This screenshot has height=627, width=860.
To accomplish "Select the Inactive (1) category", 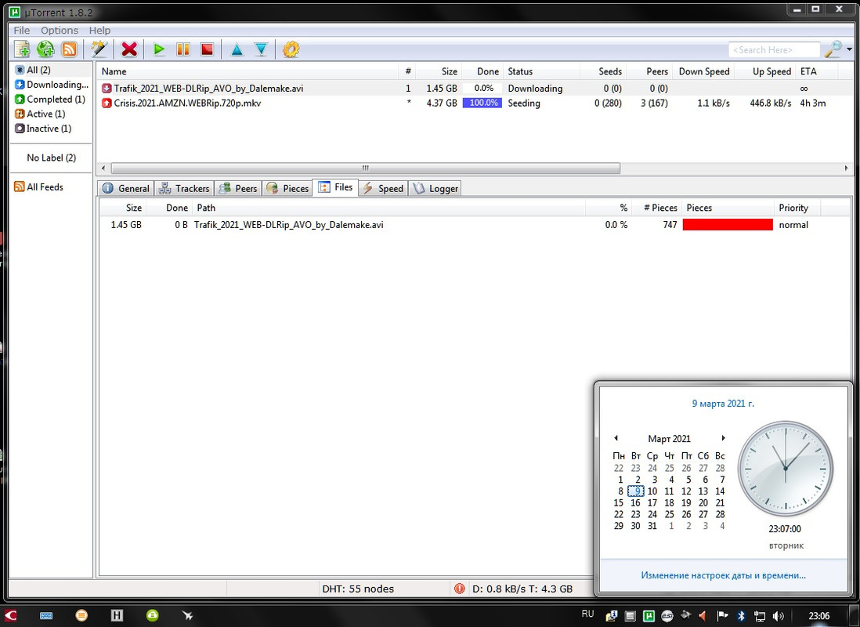I will pos(43,129).
